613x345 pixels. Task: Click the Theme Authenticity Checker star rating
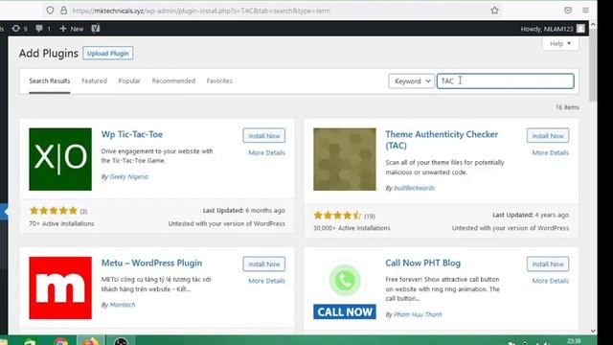[338, 215]
